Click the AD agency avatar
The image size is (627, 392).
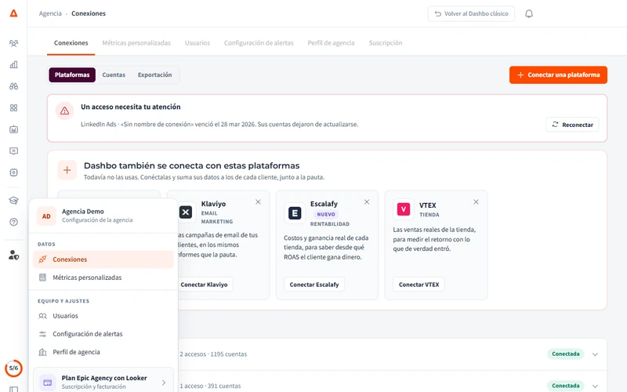point(46,216)
